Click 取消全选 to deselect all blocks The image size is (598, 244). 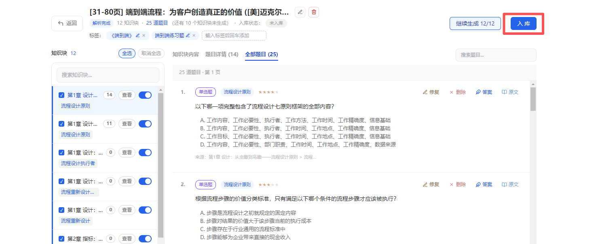click(151, 53)
